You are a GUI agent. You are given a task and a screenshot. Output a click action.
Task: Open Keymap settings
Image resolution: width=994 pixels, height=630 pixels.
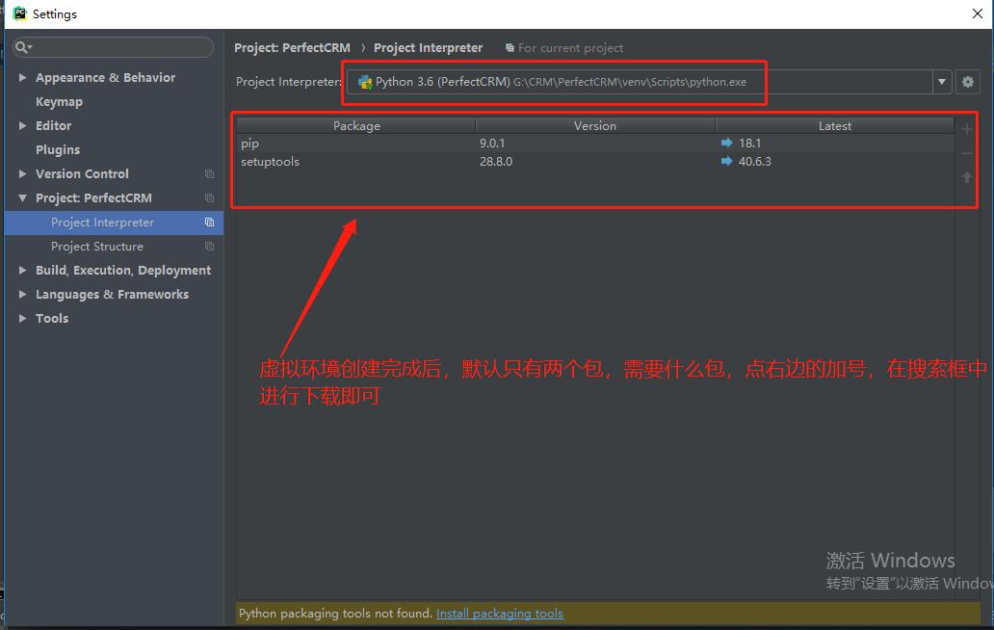(x=59, y=102)
